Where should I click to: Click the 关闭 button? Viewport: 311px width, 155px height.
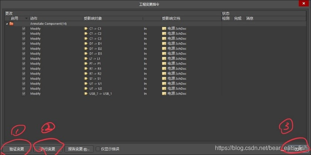(x=298, y=149)
